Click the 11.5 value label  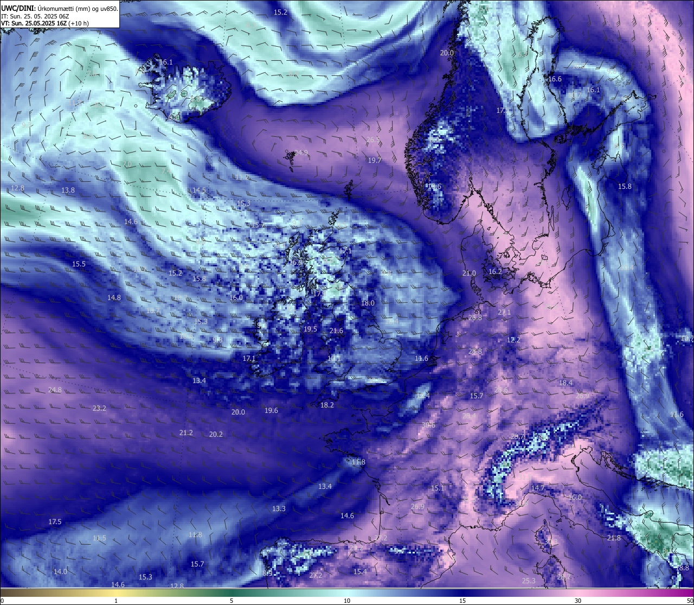[x=99, y=538]
